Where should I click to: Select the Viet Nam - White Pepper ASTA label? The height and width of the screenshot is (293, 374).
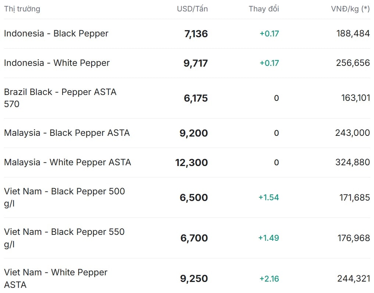click(x=56, y=278)
